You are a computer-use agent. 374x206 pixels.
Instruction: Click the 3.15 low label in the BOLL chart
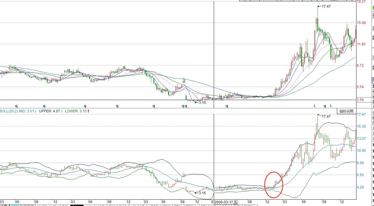pyautogui.click(x=202, y=193)
